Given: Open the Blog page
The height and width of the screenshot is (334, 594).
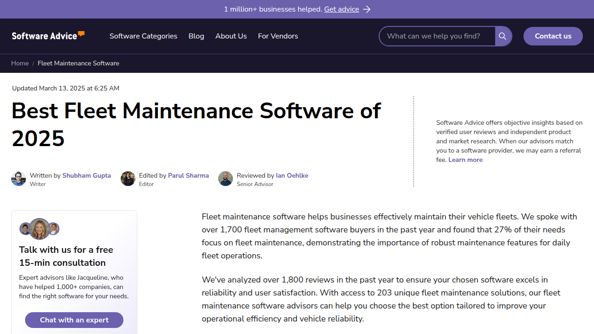Looking at the screenshot, I should point(196,36).
